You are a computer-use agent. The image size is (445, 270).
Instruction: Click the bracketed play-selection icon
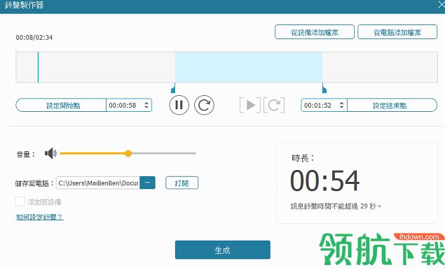point(250,105)
